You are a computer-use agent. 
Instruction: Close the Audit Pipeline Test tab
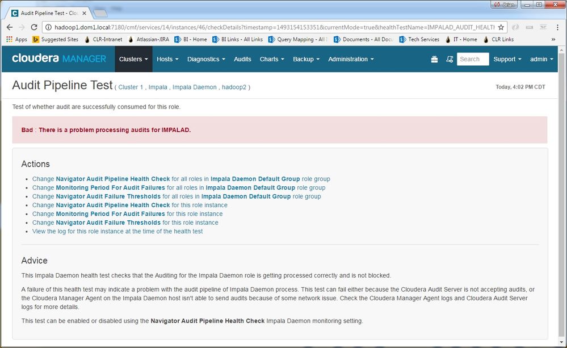(x=84, y=13)
